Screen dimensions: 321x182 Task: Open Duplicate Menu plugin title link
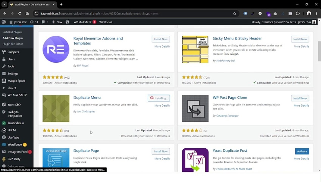tap(87, 98)
